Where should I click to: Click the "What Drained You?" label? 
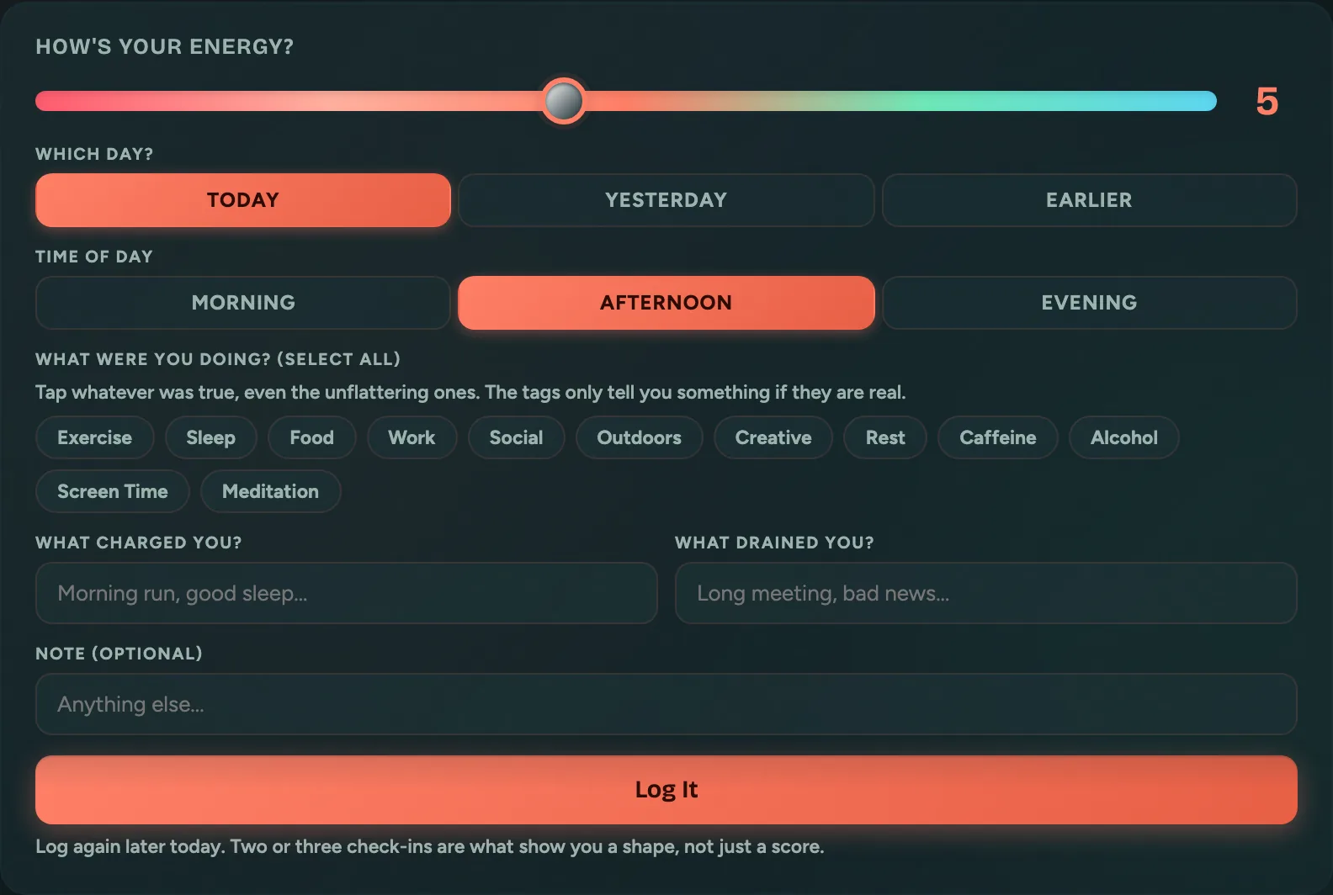pos(774,543)
